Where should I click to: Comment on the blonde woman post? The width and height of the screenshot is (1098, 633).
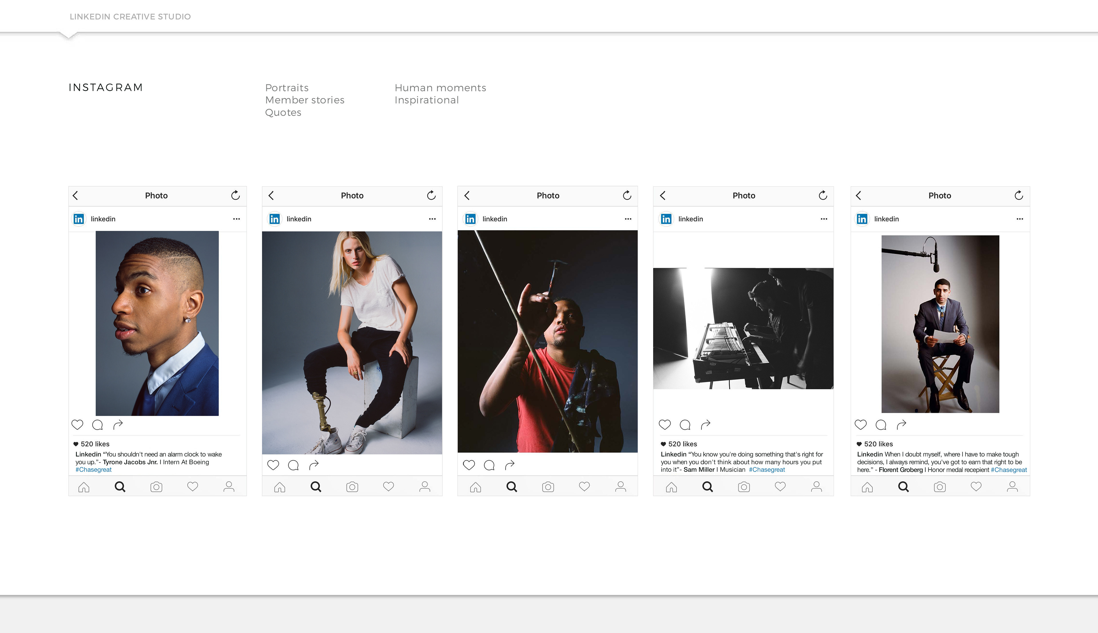(x=293, y=465)
